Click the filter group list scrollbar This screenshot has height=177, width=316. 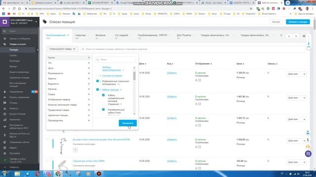point(134,76)
